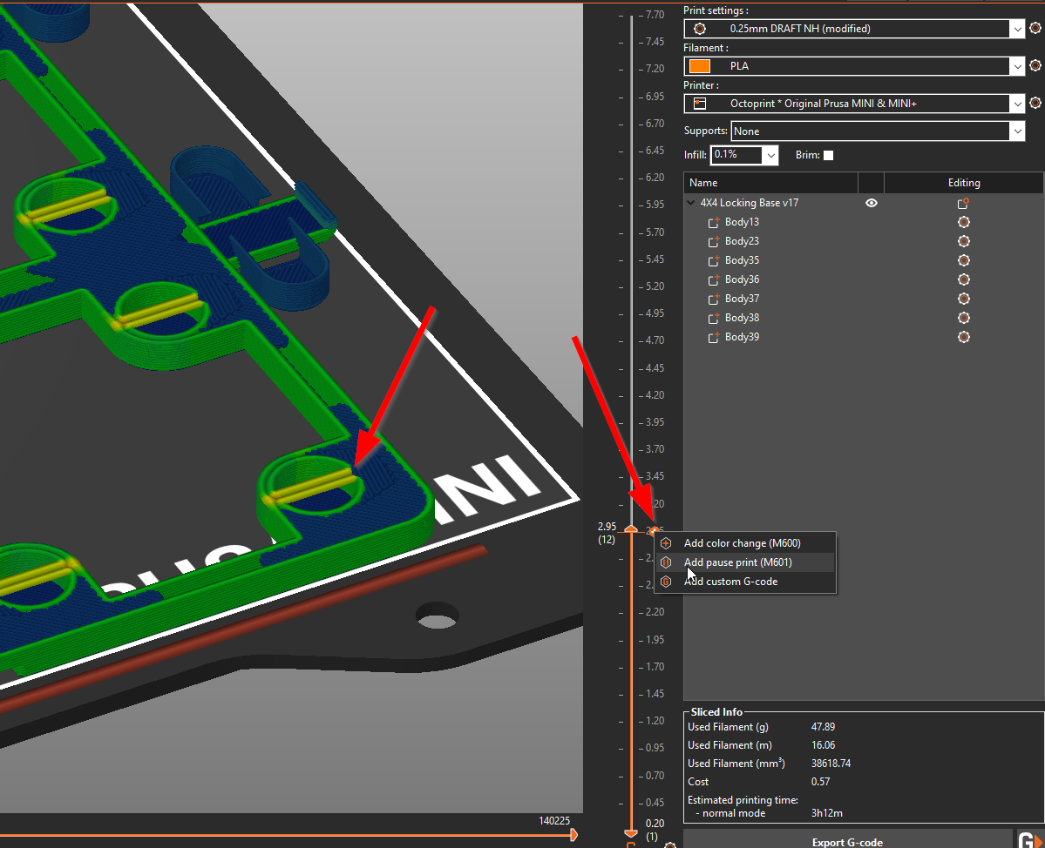This screenshot has width=1045, height=848.
Task: Click the Export G-code button
Action: (846, 841)
